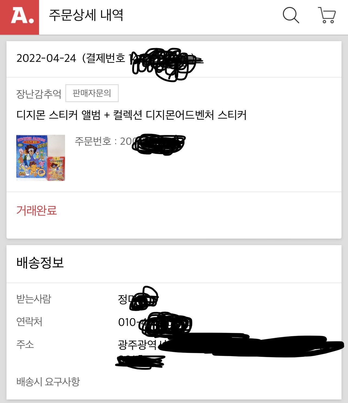Select the seller name 장난감추억
Image resolution: width=348 pixels, height=403 pixels.
pyautogui.click(x=39, y=94)
